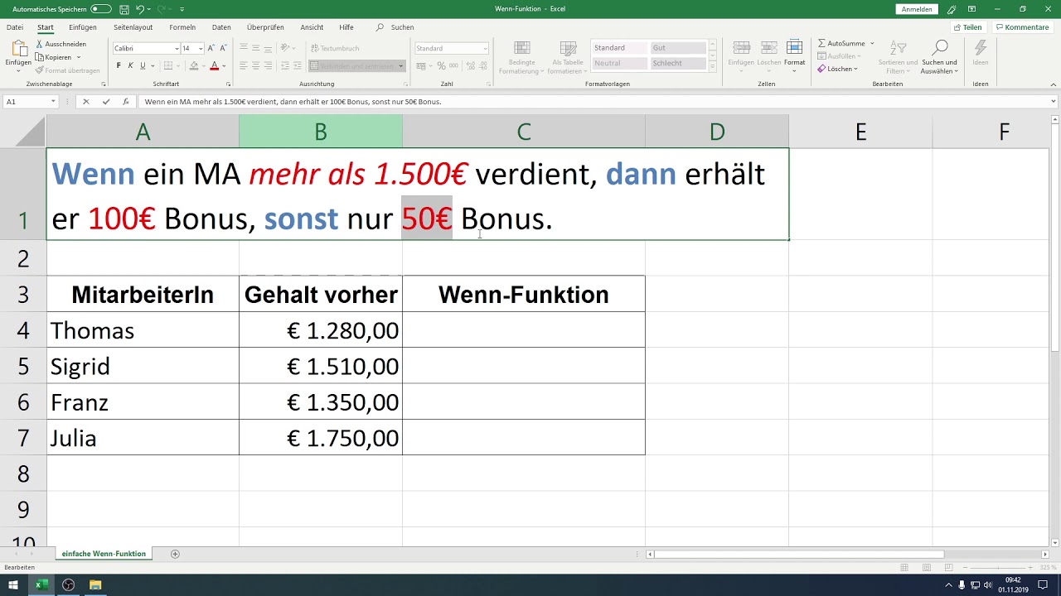
Task: Open the Windows notification center
Action: [x=1043, y=584]
